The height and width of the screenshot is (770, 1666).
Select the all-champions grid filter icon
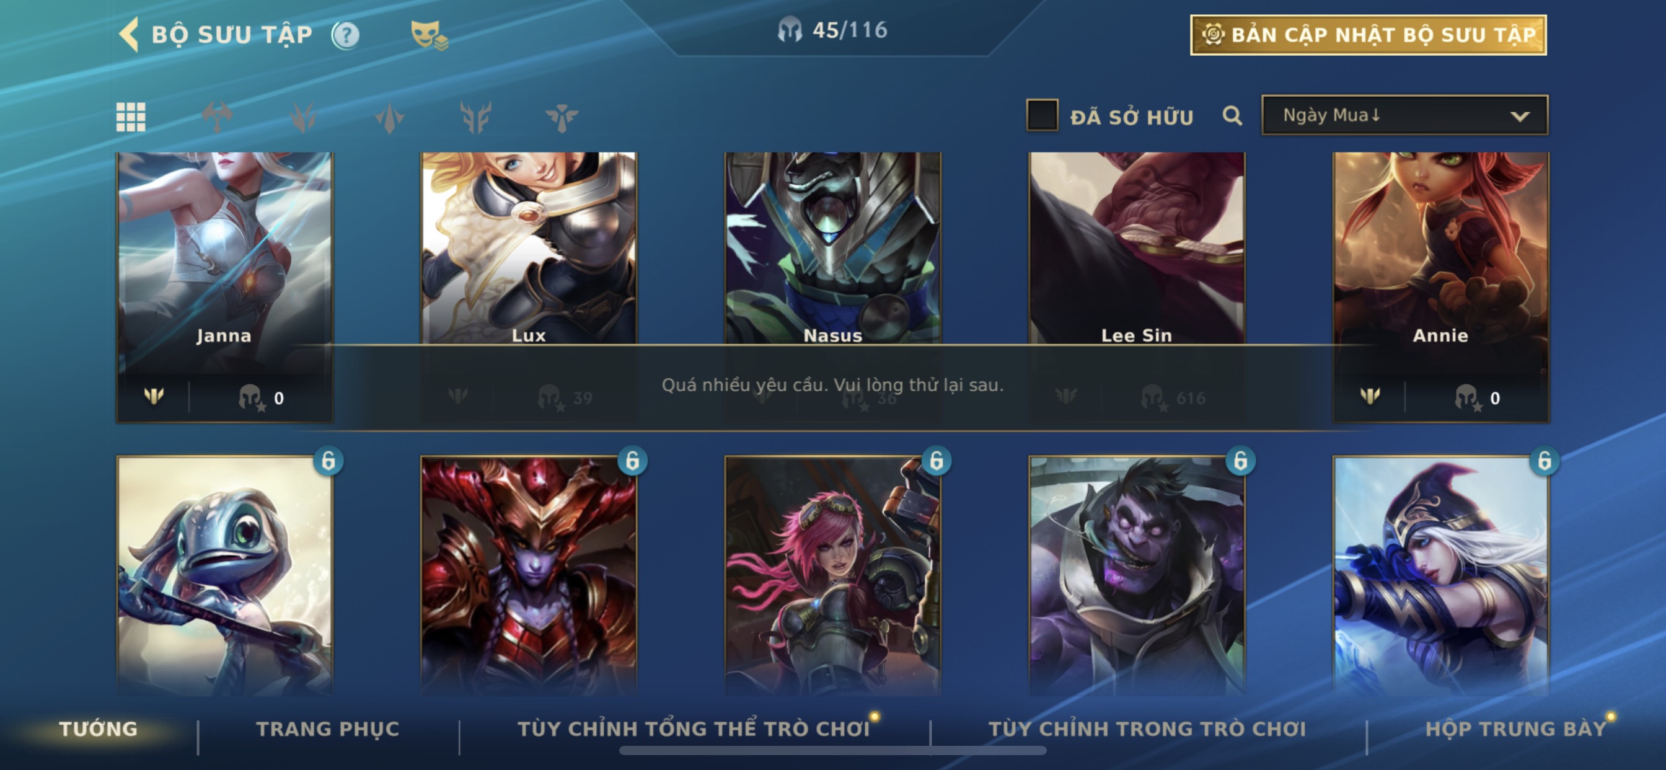click(131, 117)
